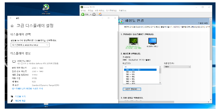220x111 pixels.
Task: Click resolution list scroll down arrow
Action: tap(160, 83)
